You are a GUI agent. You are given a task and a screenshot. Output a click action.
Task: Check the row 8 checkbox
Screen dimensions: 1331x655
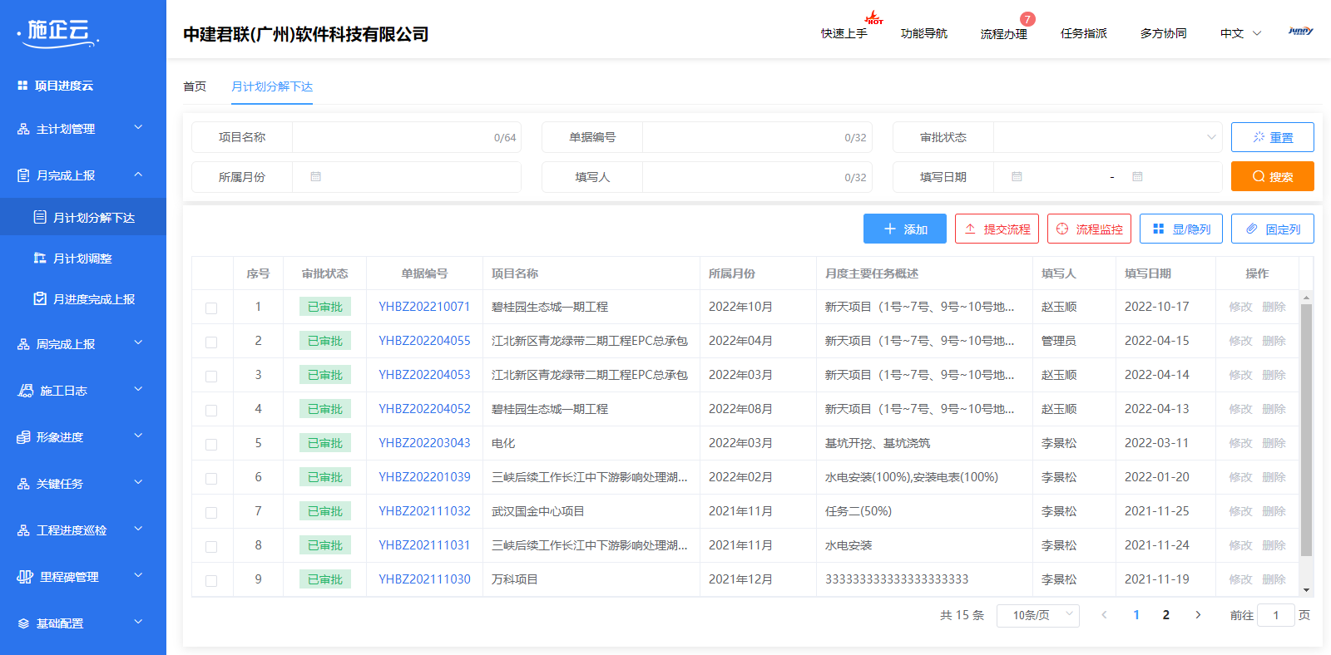(x=211, y=546)
